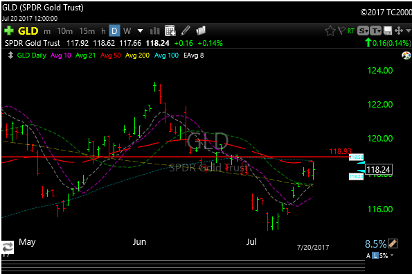Image resolution: width=412 pixels, height=274 pixels.
Task: Open the time frame dropdown arrow after W
Action: [141, 31]
